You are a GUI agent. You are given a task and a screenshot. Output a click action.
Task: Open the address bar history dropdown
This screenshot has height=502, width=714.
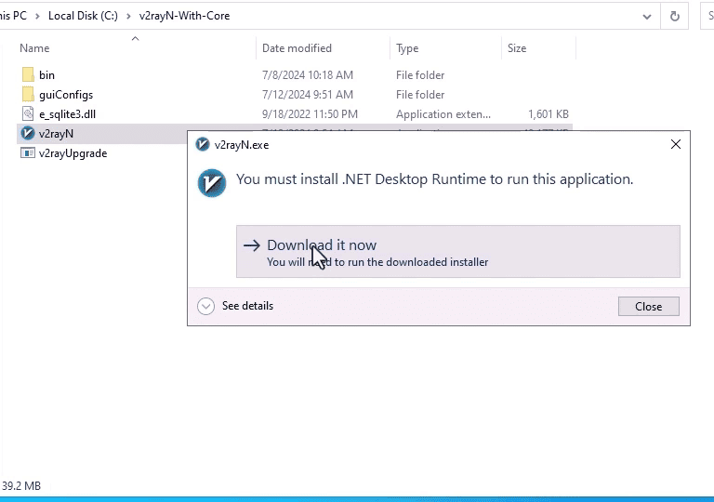[x=647, y=16]
